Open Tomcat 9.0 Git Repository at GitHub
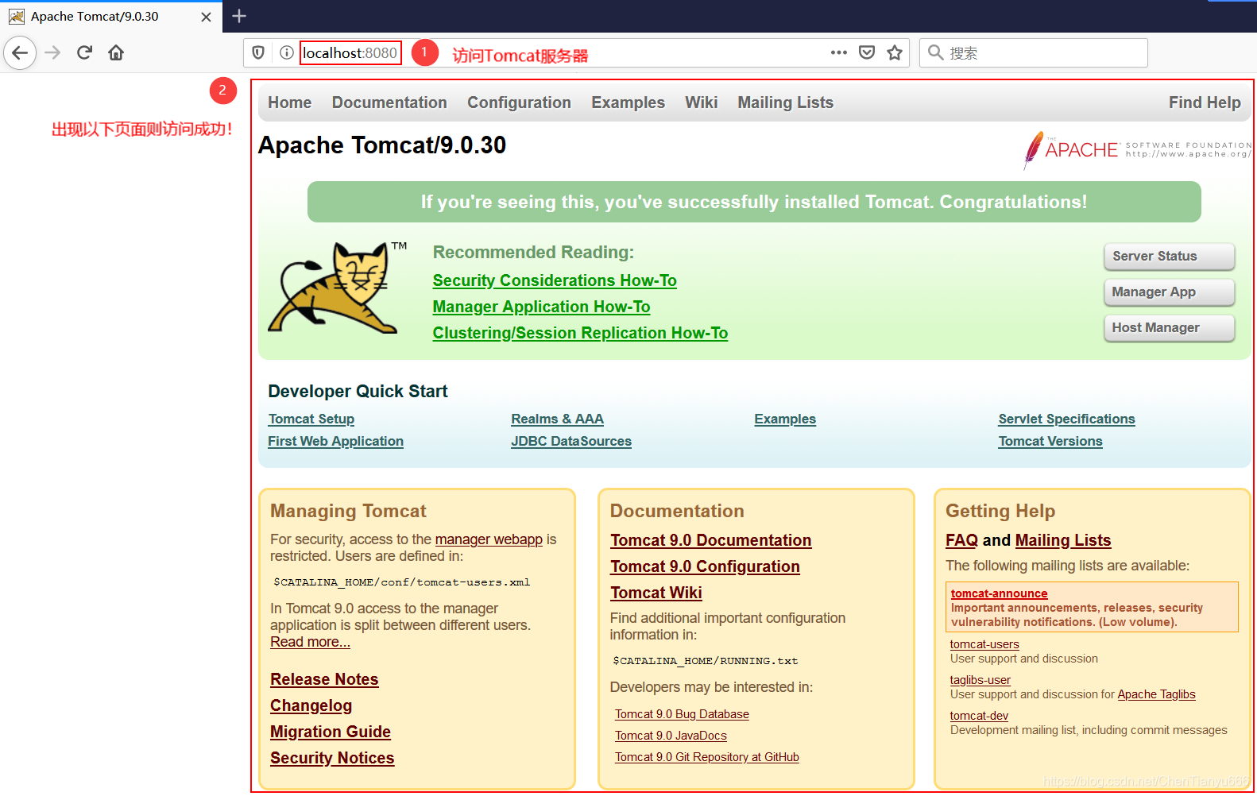1257x796 pixels. click(707, 757)
